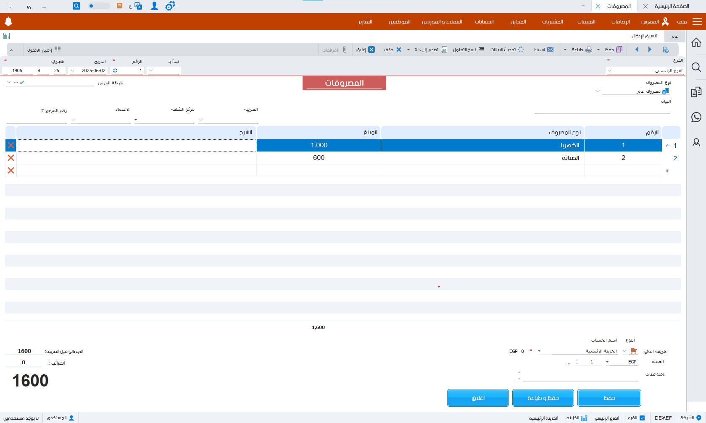Toggle the الفرع checkbox in status bar
Viewport: 706px width, 423px height.
point(642,418)
